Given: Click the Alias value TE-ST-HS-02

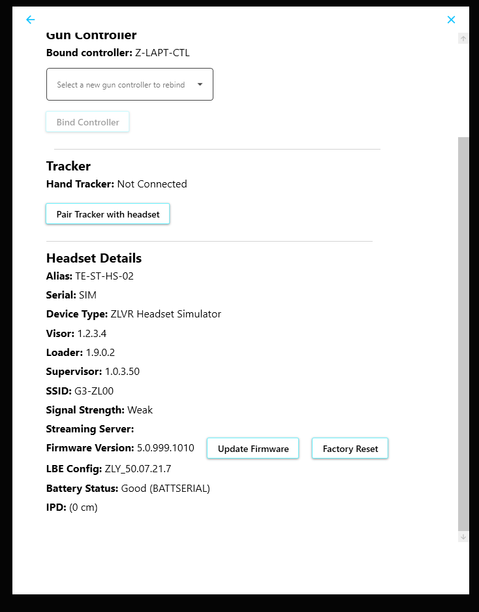Looking at the screenshot, I should coord(104,276).
